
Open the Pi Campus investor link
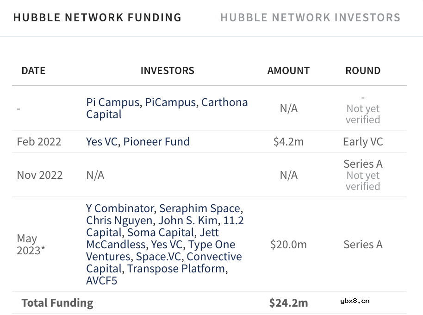[x=113, y=102]
